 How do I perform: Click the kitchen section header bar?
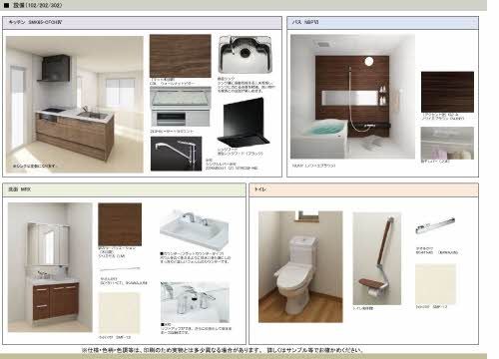coord(142,23)
